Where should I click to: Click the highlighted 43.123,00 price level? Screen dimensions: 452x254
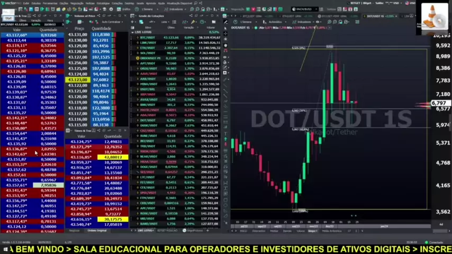tap(77, 79)
